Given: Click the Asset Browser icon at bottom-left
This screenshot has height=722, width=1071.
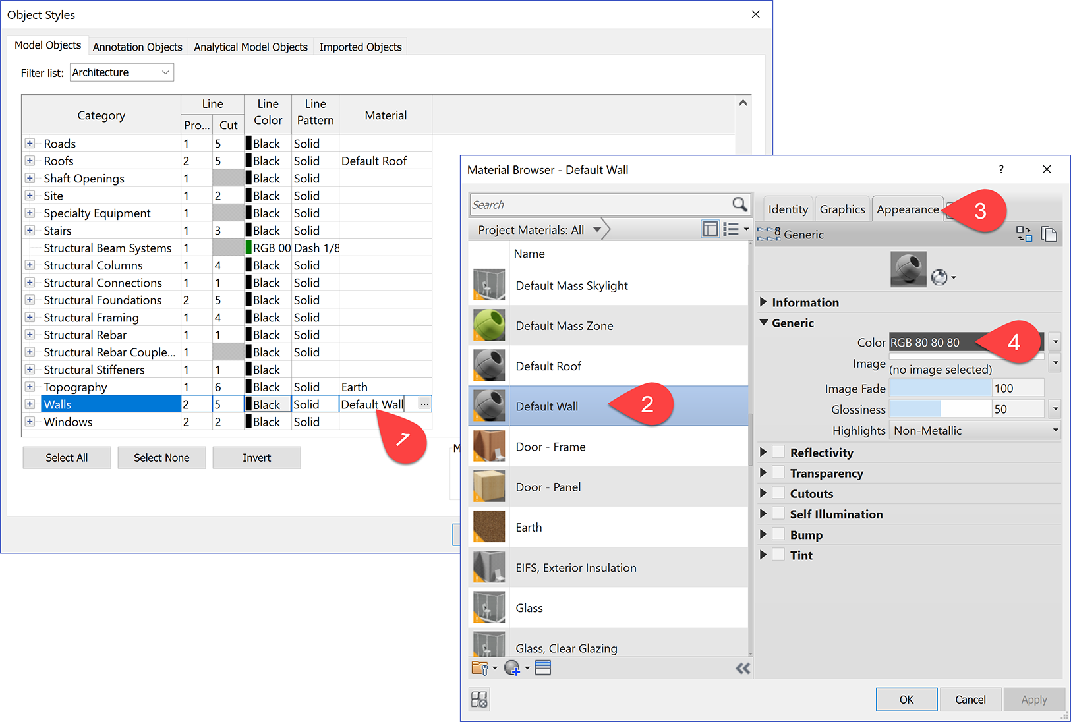Looking at the screenshot, I should 480,699.
